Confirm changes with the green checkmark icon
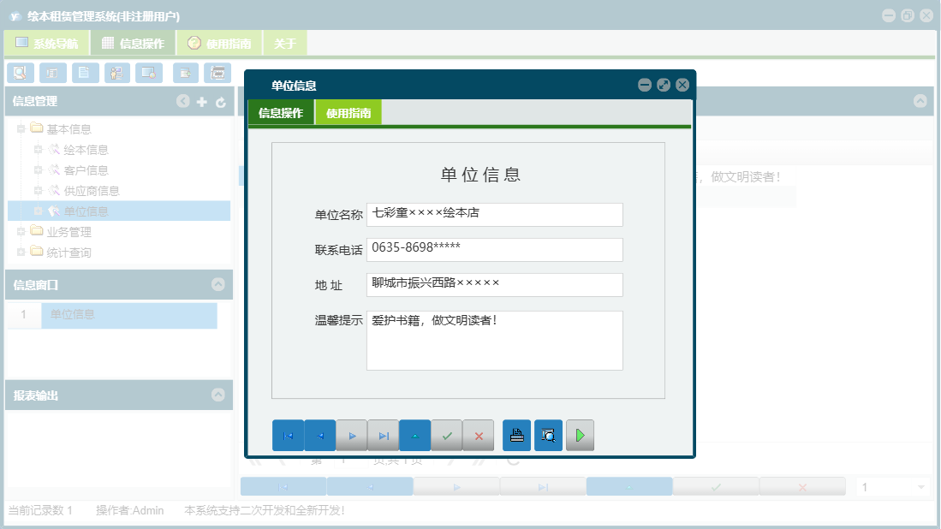The height and width of the screenshot is (529, 941). click(445, 435)
